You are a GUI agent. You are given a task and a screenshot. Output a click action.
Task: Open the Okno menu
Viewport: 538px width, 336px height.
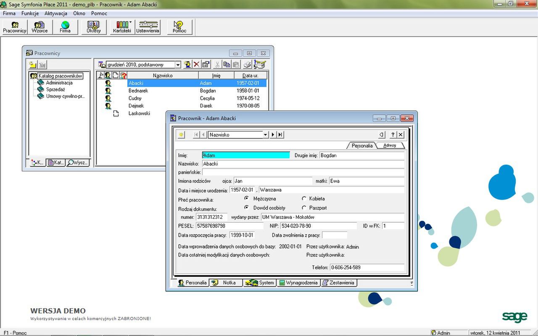pyautogui.click(x=79, y=13)
